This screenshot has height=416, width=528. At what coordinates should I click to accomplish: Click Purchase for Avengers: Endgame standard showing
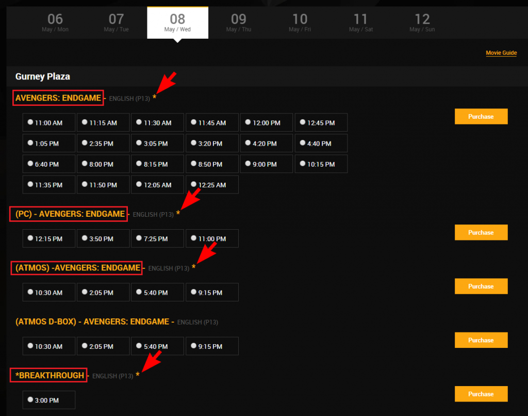click(x=481, y=117)
